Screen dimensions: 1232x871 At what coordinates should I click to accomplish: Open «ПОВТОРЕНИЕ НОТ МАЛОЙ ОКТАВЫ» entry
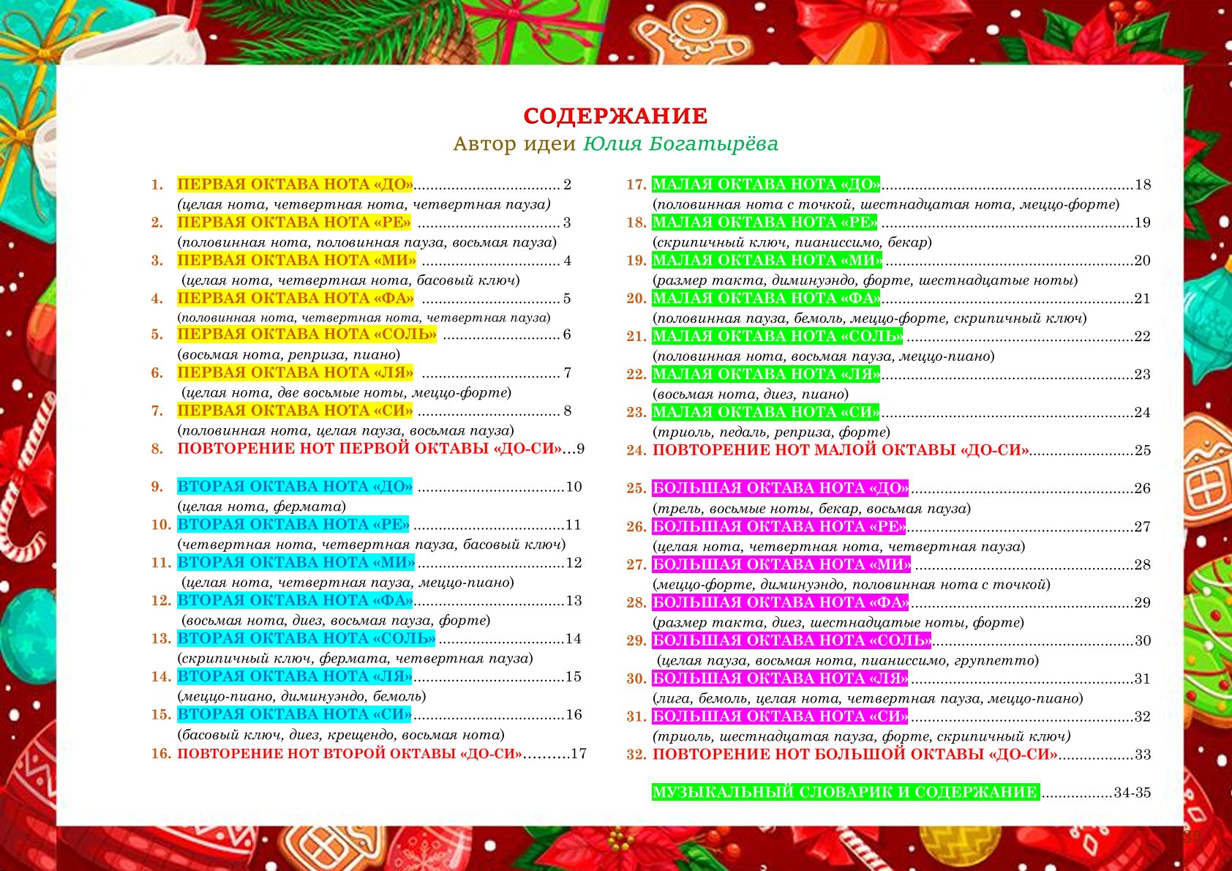(x=841, y=450)
